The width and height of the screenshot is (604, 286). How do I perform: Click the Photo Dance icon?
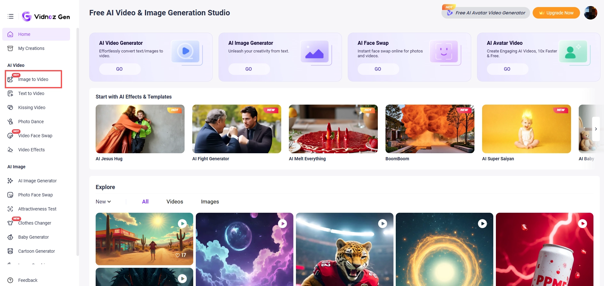coord(10,122)
